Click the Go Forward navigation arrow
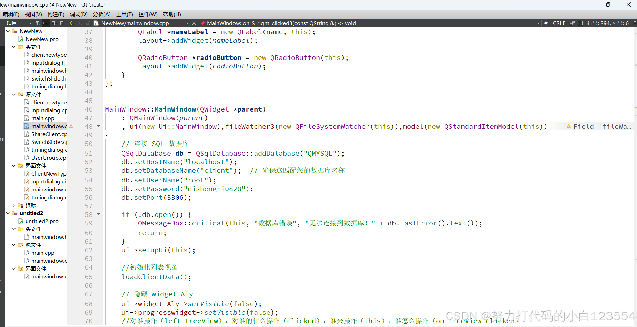Screen dimensions: 637x327 pos(80,23)
